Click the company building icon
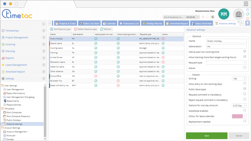The height and width of the screenshot is (141, 251). click(238, 14)
